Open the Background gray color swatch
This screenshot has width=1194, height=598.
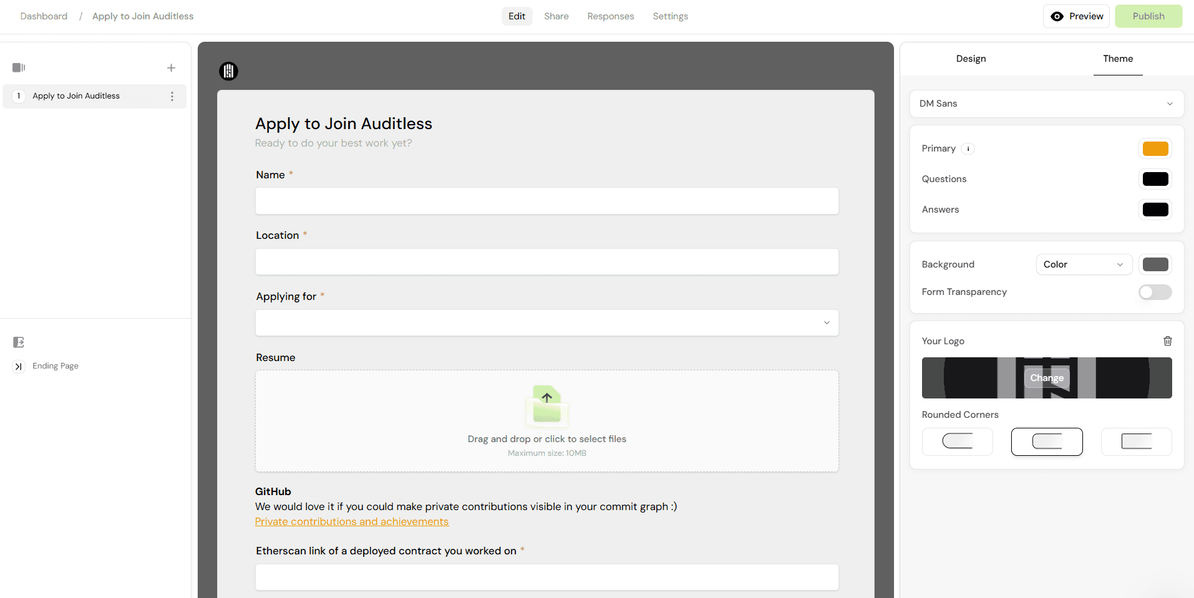1155,264
